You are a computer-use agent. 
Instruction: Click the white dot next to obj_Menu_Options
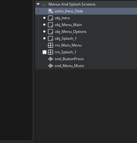tap(44, 32)
